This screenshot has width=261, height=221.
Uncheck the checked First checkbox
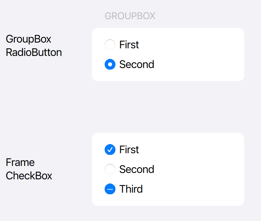coord(110,149)
